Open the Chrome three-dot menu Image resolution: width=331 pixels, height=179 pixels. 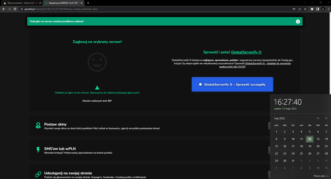click(329, 9)
